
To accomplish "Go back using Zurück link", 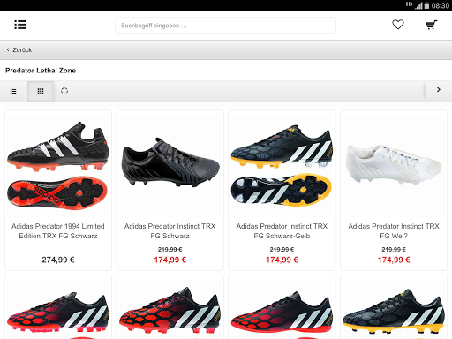I will pos(22,50).
